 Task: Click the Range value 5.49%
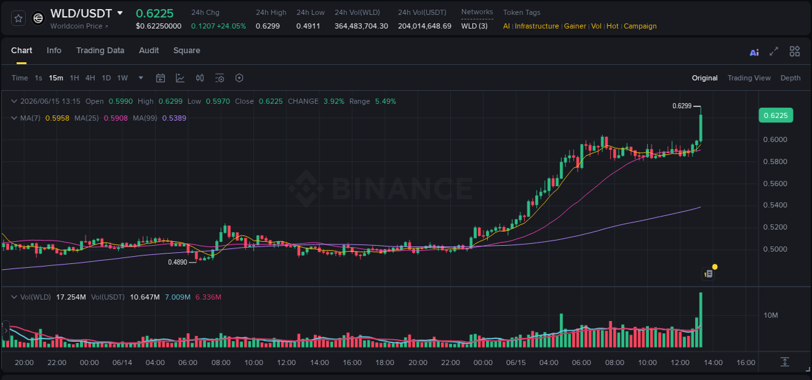pyautogui.click(x=385, y=101)
